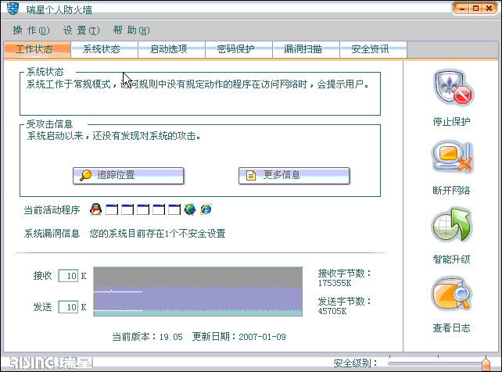Click the text 系统启动以来，还没有发现对系统的攻击。
The width and height of the screenshot is (502, 372).
(114, 136)
